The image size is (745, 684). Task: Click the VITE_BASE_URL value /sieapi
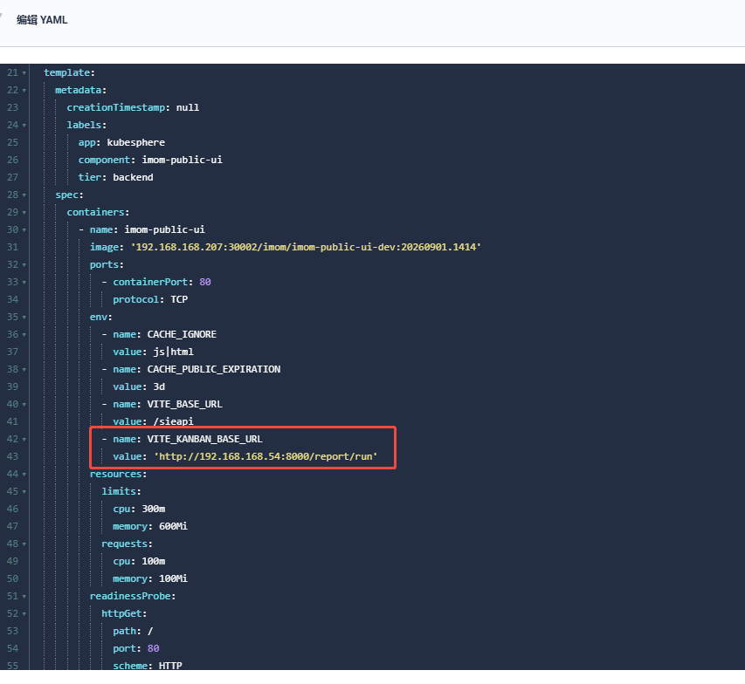click(174, 421)
